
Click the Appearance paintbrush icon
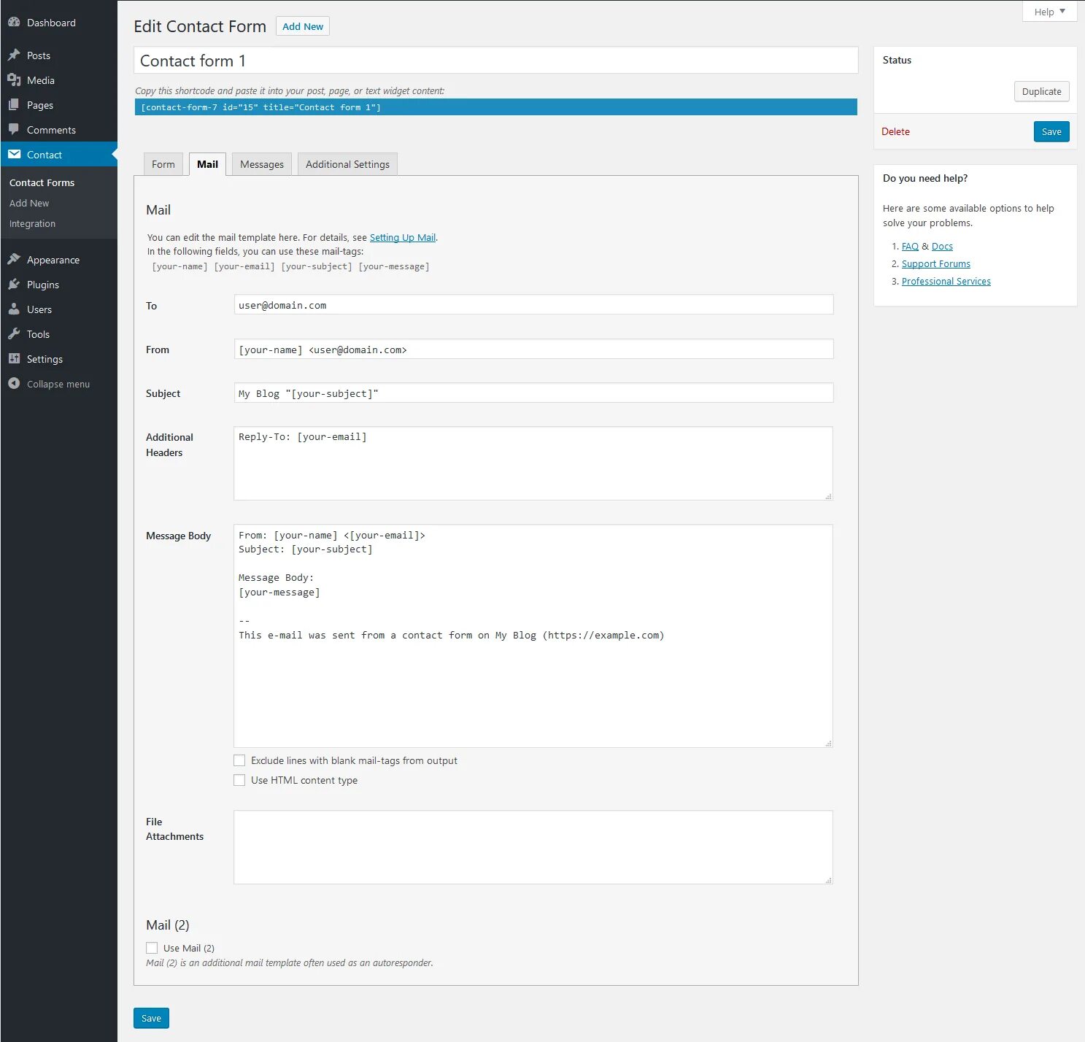(x=14, y=260)
